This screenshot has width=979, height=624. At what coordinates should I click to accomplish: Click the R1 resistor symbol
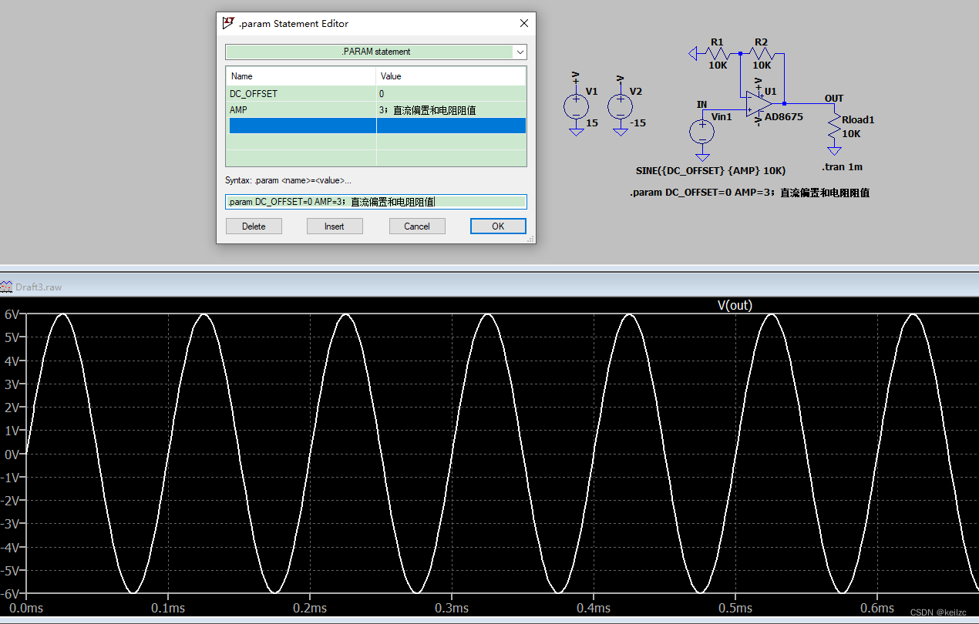tap(718, 53)
